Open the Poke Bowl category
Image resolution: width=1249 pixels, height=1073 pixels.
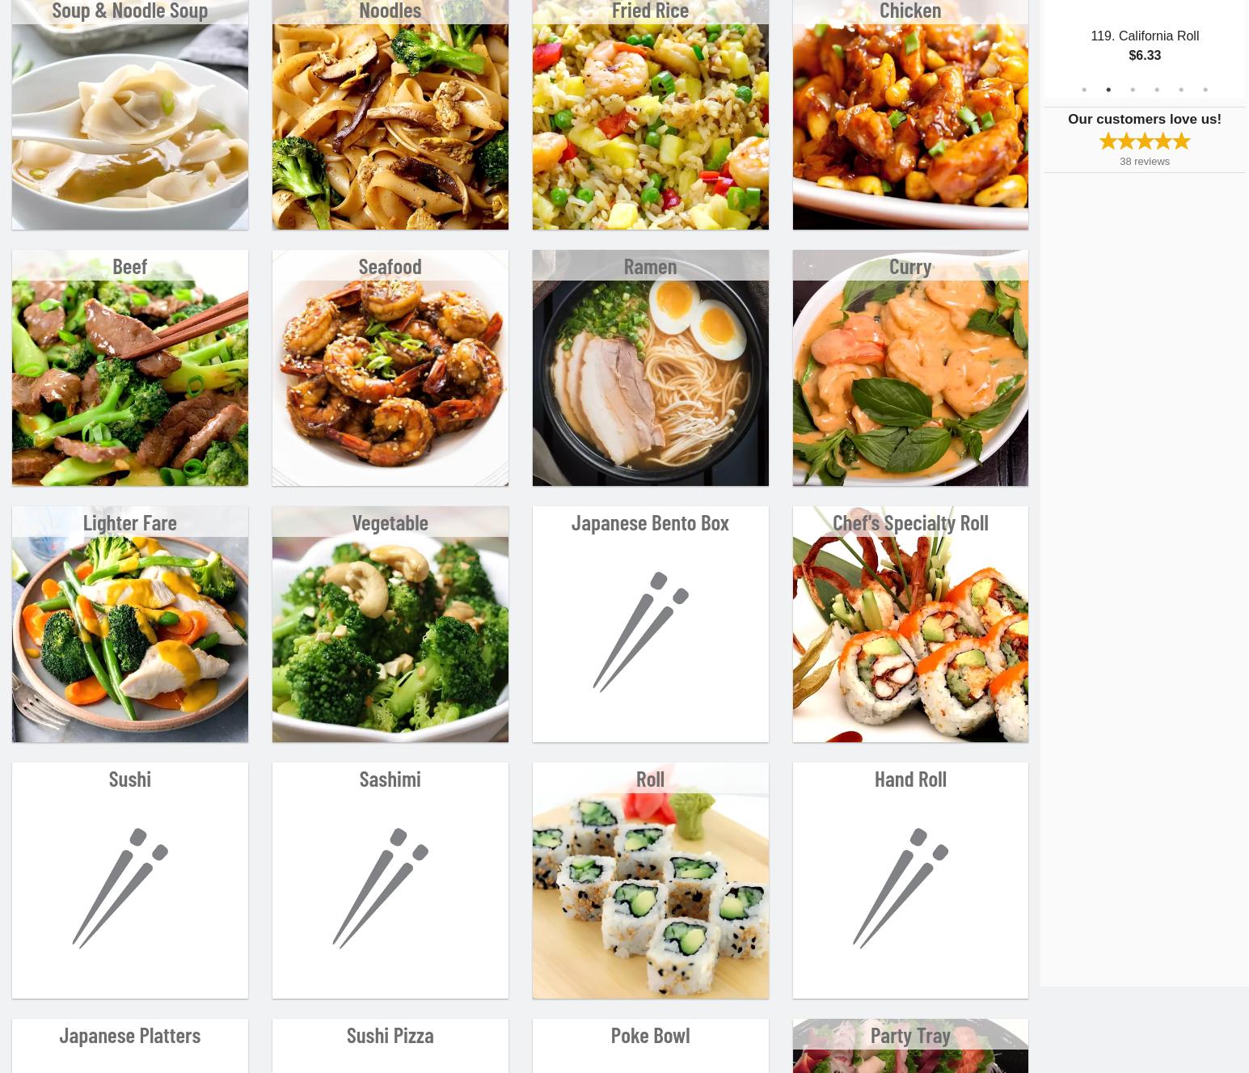[651, 1046]
